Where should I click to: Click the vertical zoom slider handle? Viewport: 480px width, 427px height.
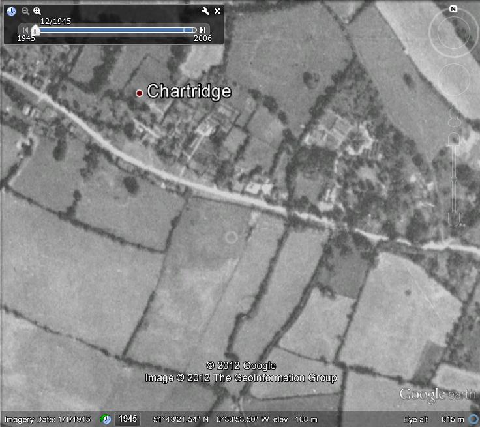pos(453,179)
